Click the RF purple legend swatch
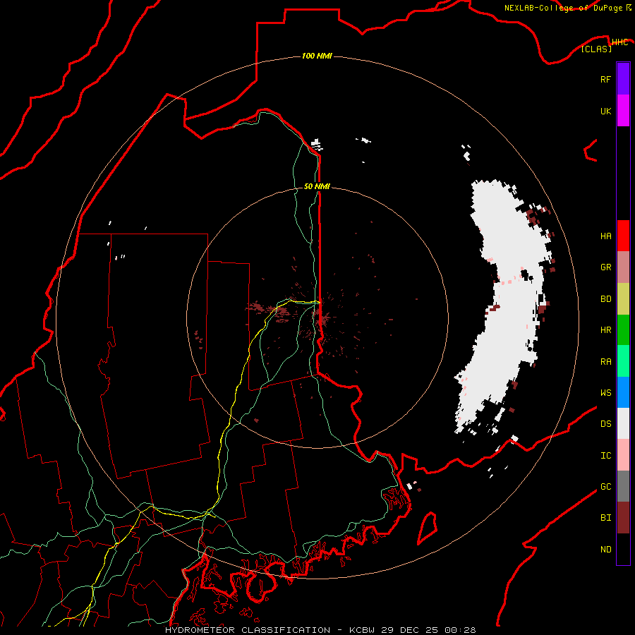 (623, 79)
